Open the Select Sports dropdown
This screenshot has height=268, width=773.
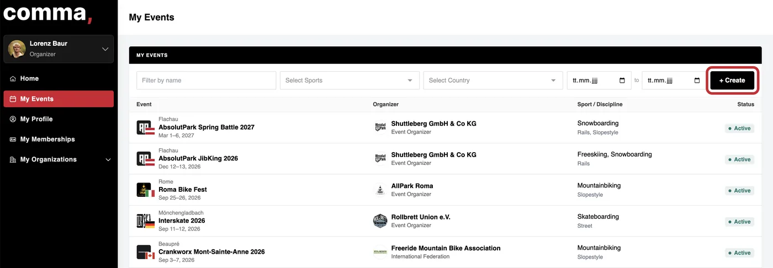[x=350, y=81]
